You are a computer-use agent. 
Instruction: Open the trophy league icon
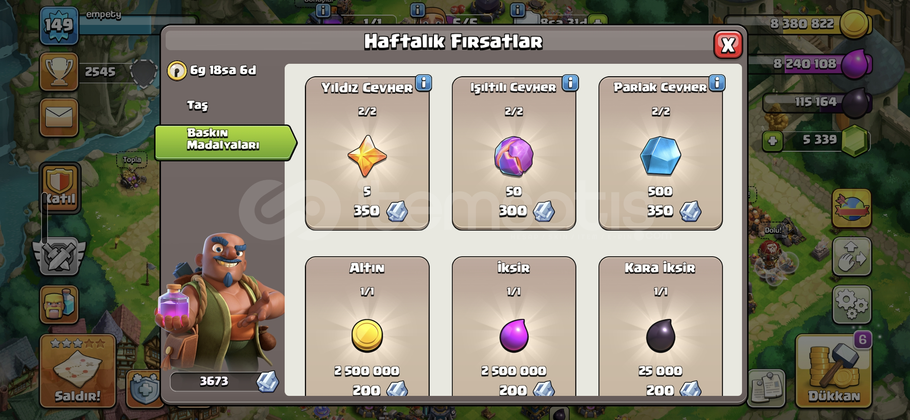59,72
